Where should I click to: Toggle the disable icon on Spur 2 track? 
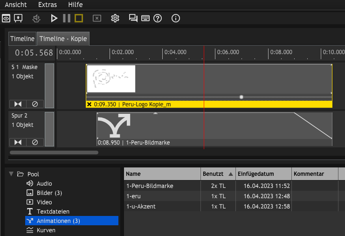[x=35, y=142]
